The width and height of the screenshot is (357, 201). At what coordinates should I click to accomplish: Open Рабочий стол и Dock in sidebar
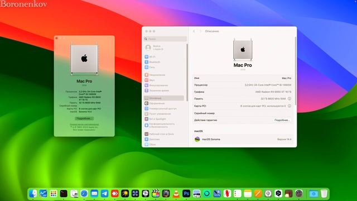tap(159, 134)
